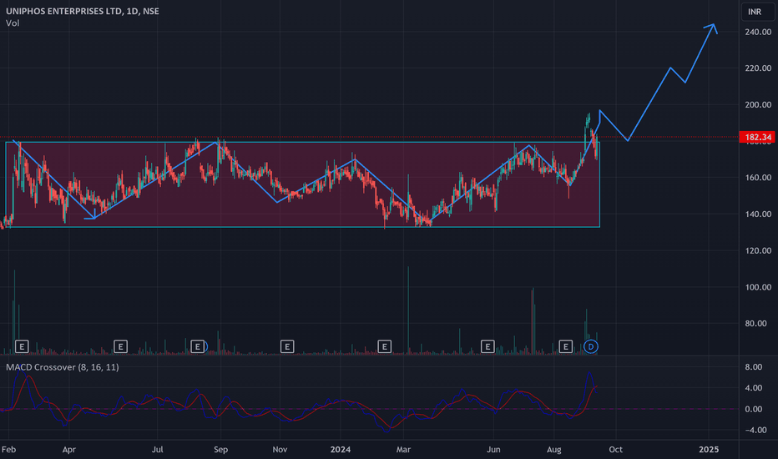Click the Aug label on time axis
The height and width of the screenshot is (459, 778).
pos(554,450)
